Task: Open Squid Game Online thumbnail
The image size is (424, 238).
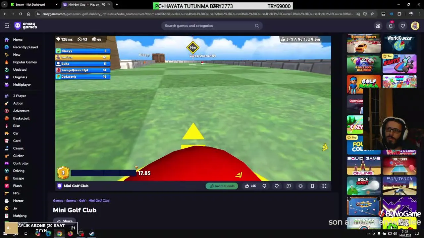Action: point(364,166)
